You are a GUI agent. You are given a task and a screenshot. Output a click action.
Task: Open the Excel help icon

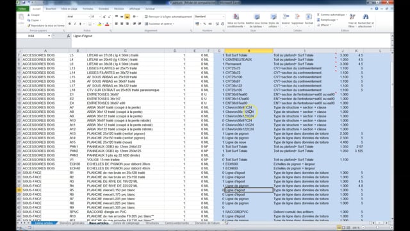click(377, 8)
